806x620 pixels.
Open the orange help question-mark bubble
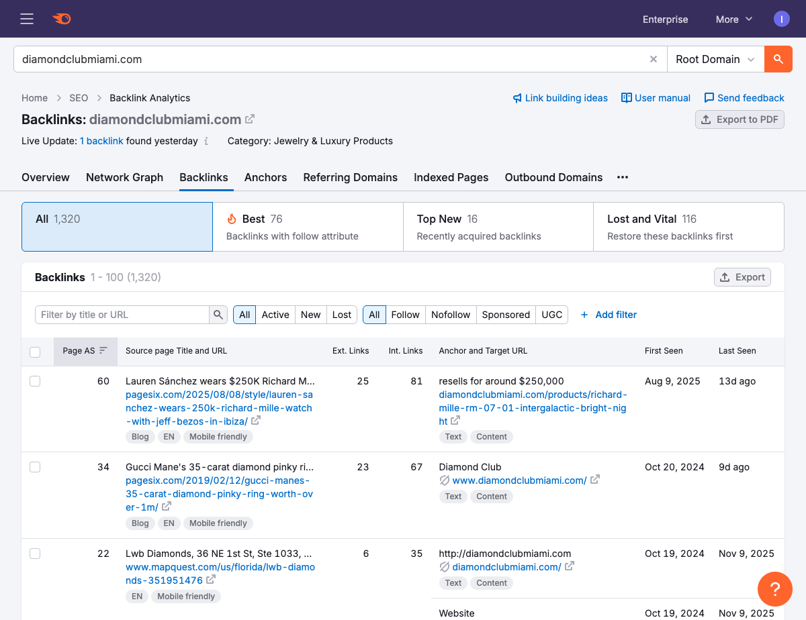(774, 589)
